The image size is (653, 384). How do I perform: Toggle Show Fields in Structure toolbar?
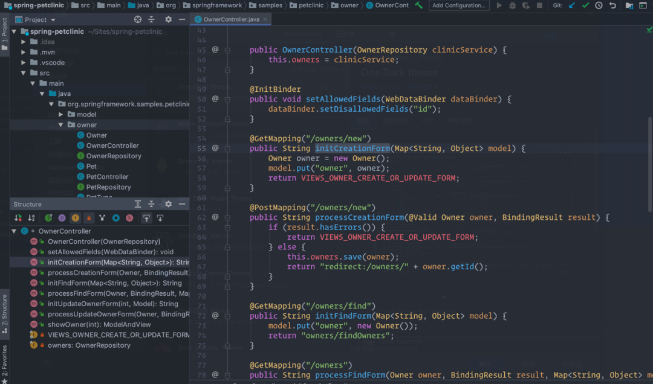click(76, 217)
